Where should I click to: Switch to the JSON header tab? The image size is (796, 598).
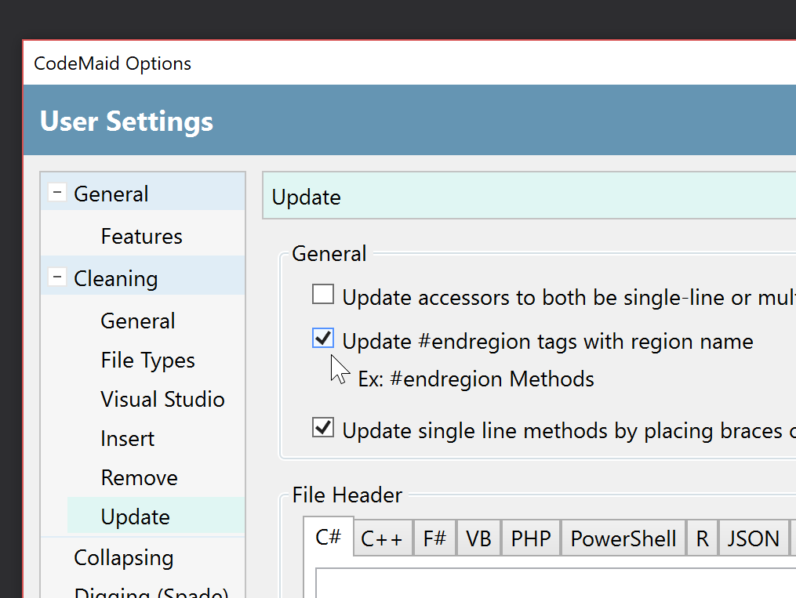753,538
